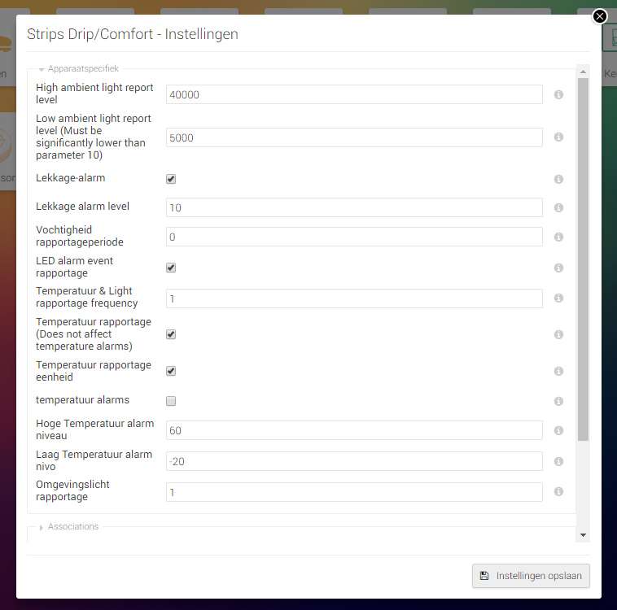Show info for Vochtigheid rapportageperiode

pyautogui.click(x=558, y=237)
